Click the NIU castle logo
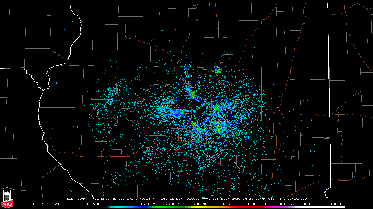 click(7, 198)
